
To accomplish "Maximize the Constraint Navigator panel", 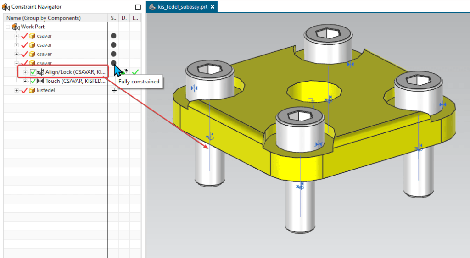I will pos(138,7).
